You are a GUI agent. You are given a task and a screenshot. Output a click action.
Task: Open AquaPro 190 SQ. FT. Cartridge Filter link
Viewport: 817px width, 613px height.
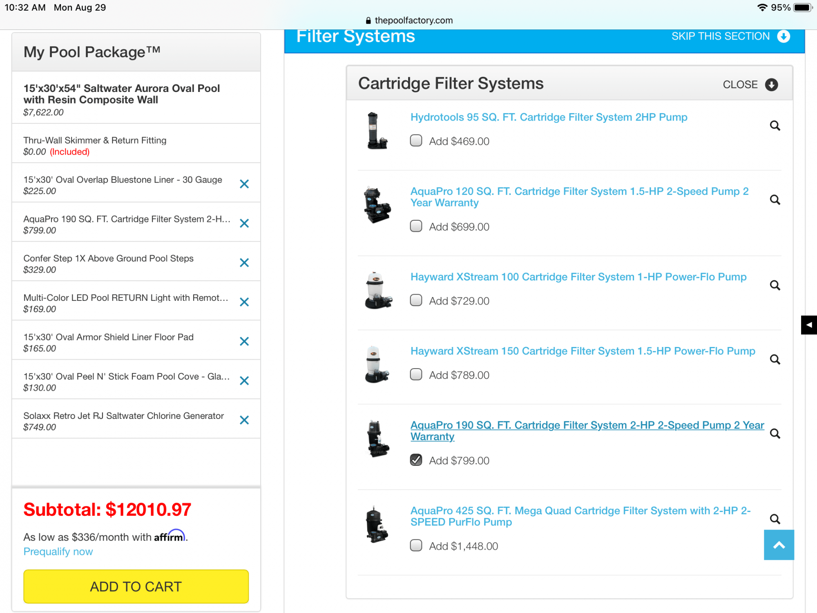pyautogui.click(x=587, y=431)
